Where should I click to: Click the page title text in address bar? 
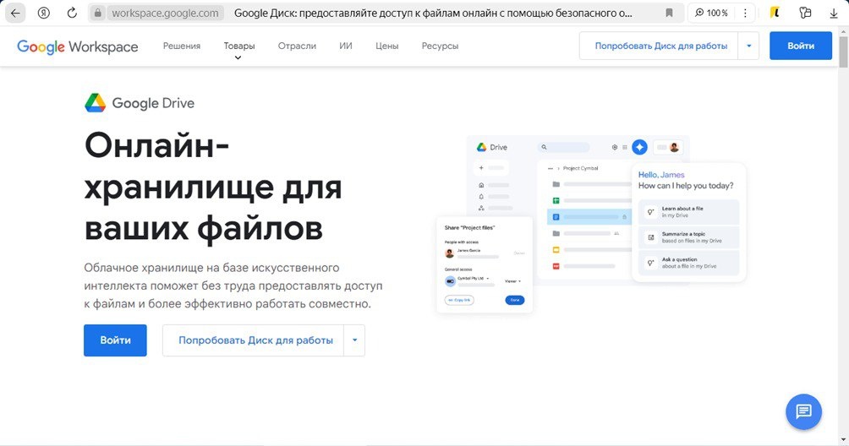pyautogui.click(x=433, y=13)
